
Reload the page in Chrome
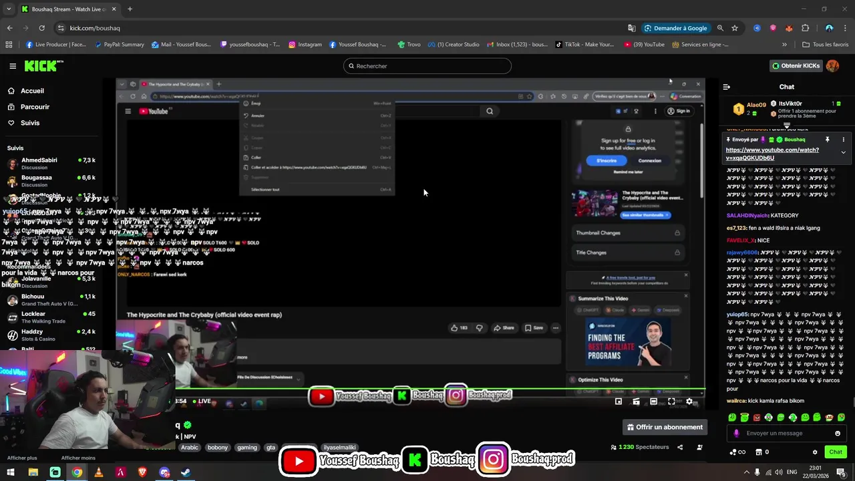[x=41, y=28]
